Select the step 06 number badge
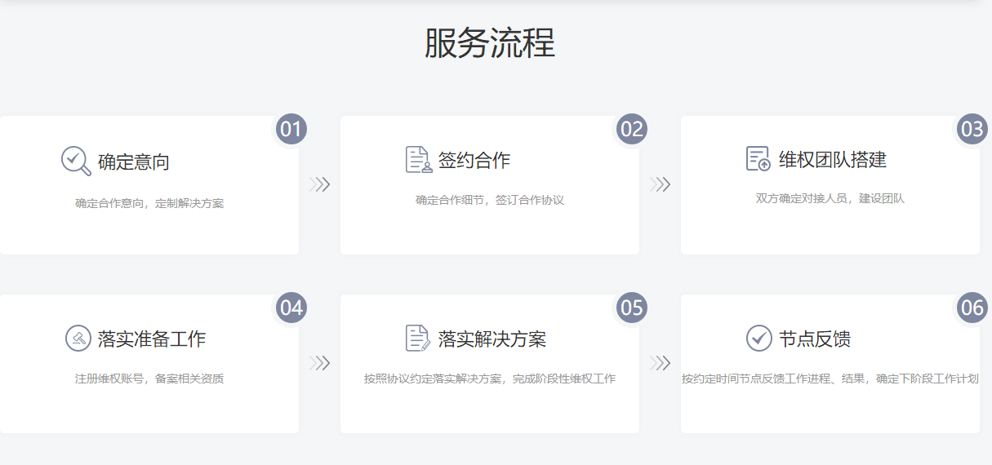The width and height of the screenshot is (992, 465). [972, 308]
